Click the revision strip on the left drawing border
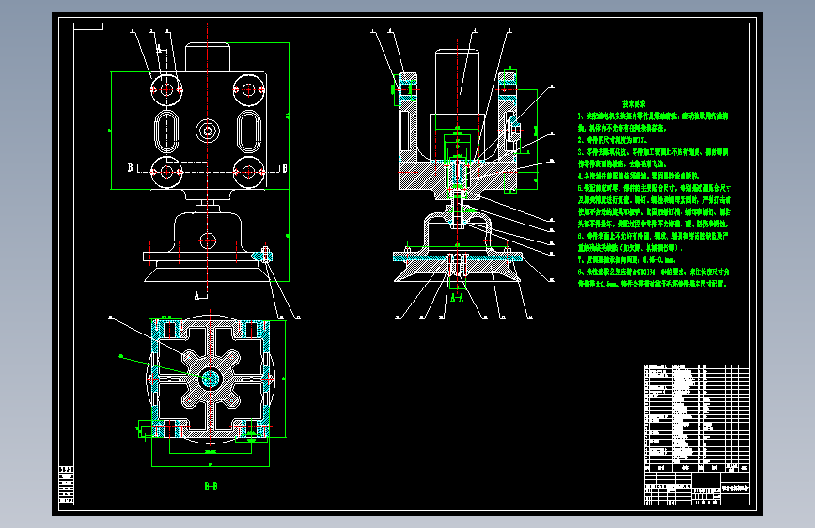Viewport: 815px width, 528px height. (67, 485)
